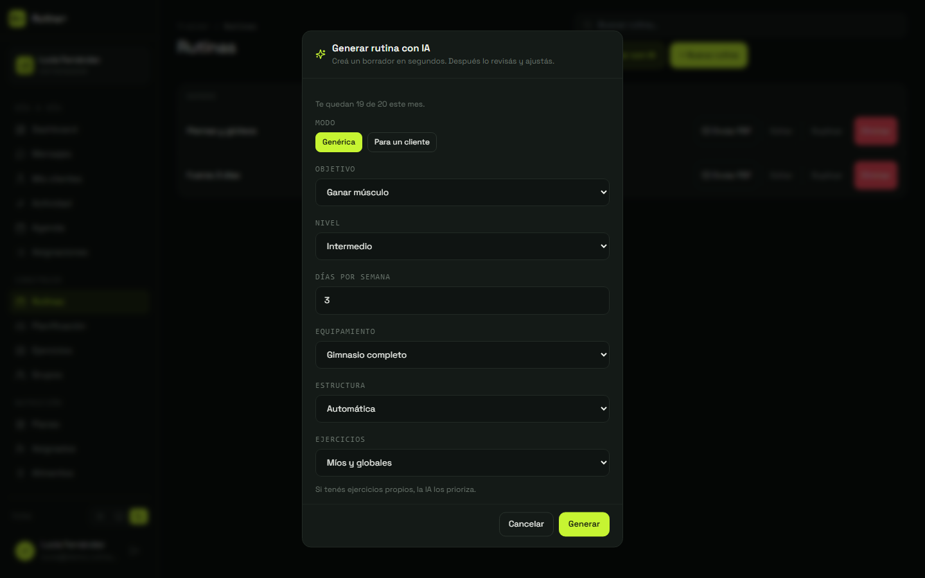Open the Nivel dropdown showing Intermedio
Screen dimensions: 925x578
[463, 246]
